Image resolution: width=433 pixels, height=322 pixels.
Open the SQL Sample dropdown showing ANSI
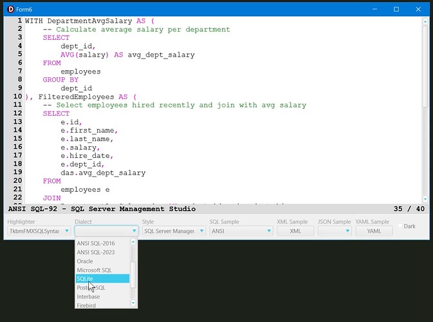click(x=241, y=231)
